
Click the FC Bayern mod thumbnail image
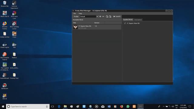tap(75, 27)
